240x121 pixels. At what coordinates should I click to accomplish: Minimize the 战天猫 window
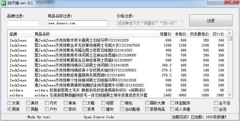212,2
